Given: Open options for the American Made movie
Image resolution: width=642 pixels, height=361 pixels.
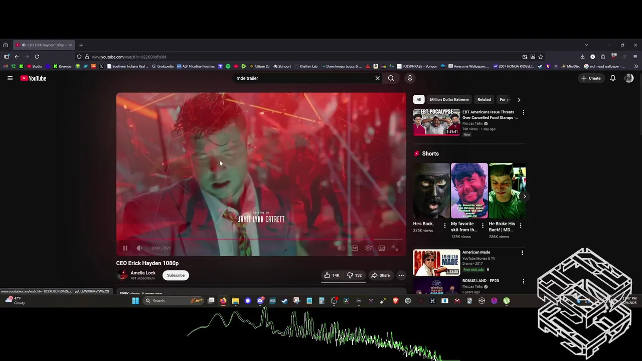Looking at the screenshot, I should coord(522,253).
